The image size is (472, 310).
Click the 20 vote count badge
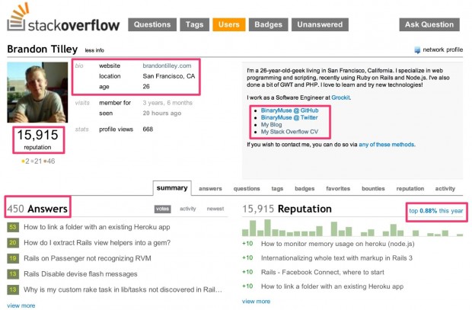13,242
